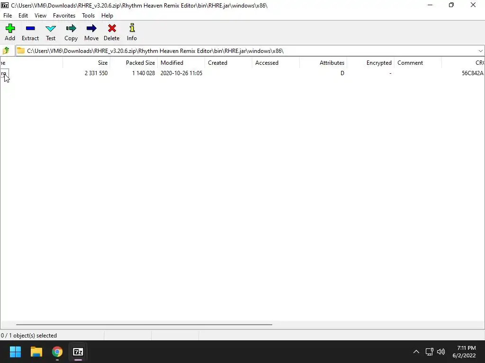Click the CRC value 56C842A
This screenshot has width=485, height=363.
pyautogui.click(x=472, y=73)
